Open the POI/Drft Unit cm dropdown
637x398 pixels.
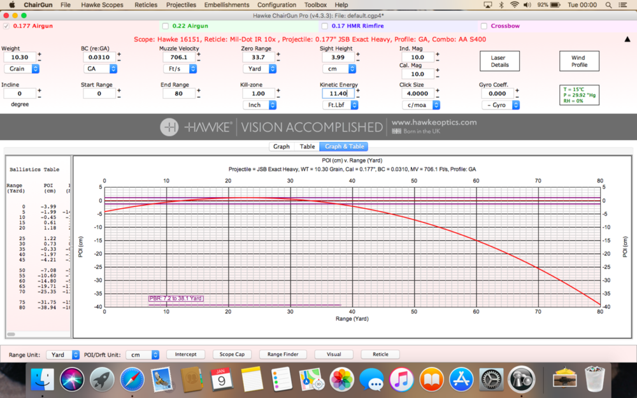[x=143, y=355]
